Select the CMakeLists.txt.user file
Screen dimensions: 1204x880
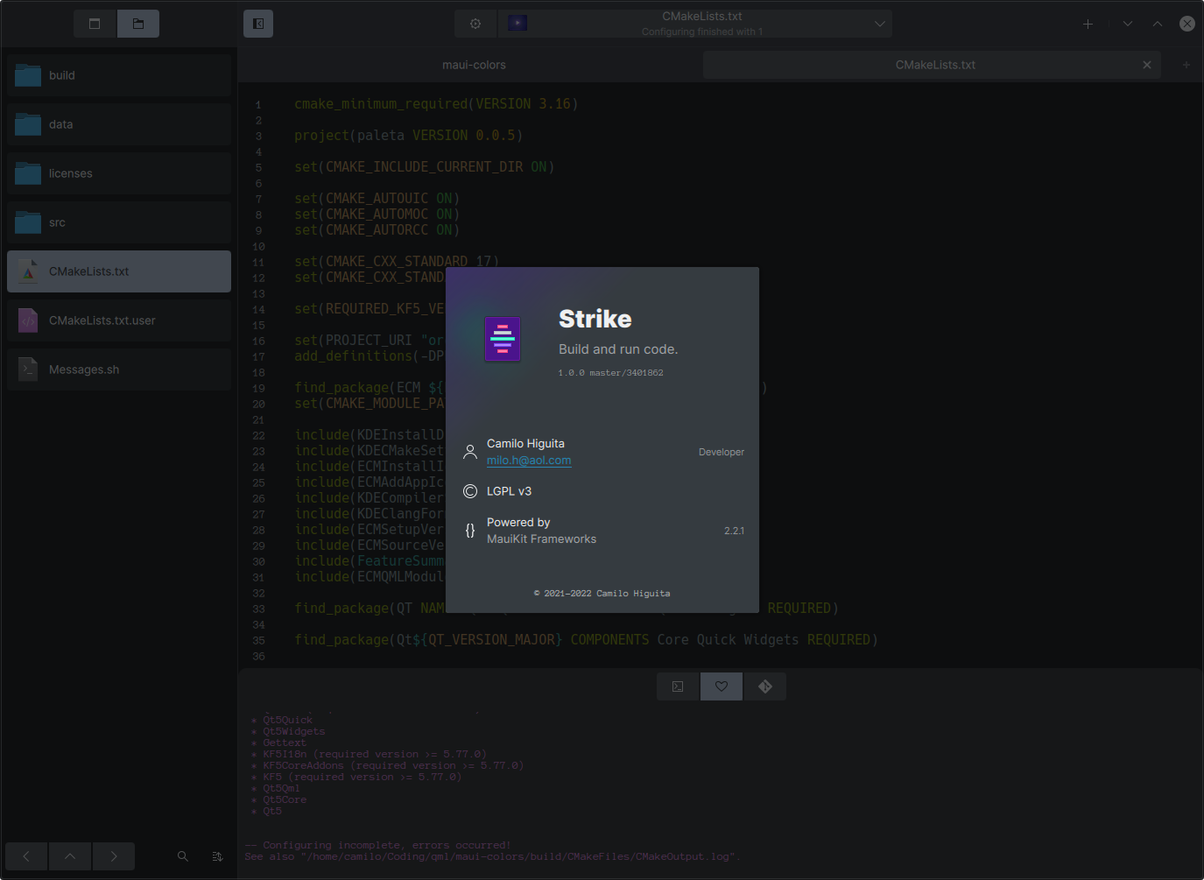coord(119,320)
